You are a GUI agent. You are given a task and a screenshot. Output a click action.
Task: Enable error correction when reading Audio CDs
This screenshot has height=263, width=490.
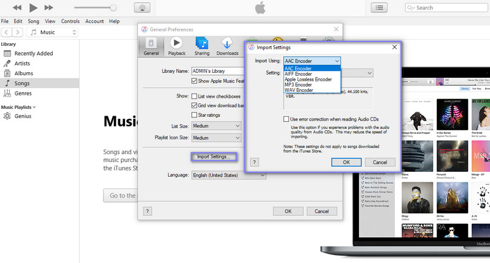click(286, 119)
